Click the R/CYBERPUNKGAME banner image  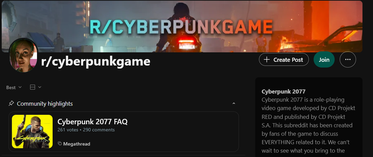tap(182, 26)
